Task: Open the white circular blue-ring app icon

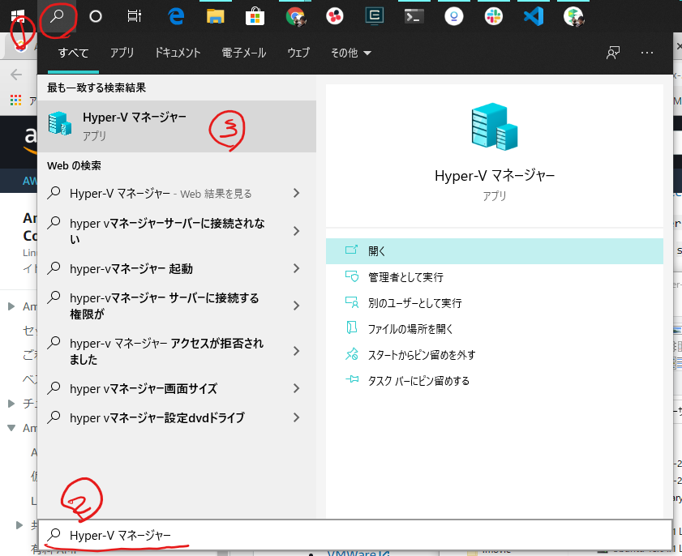Action: (x=453, y=16)
